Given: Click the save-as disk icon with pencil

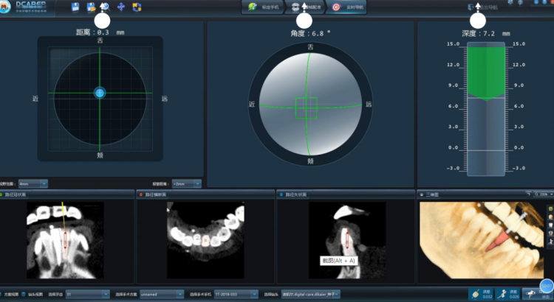Looking at the screenshot, I should click(91, 7).
